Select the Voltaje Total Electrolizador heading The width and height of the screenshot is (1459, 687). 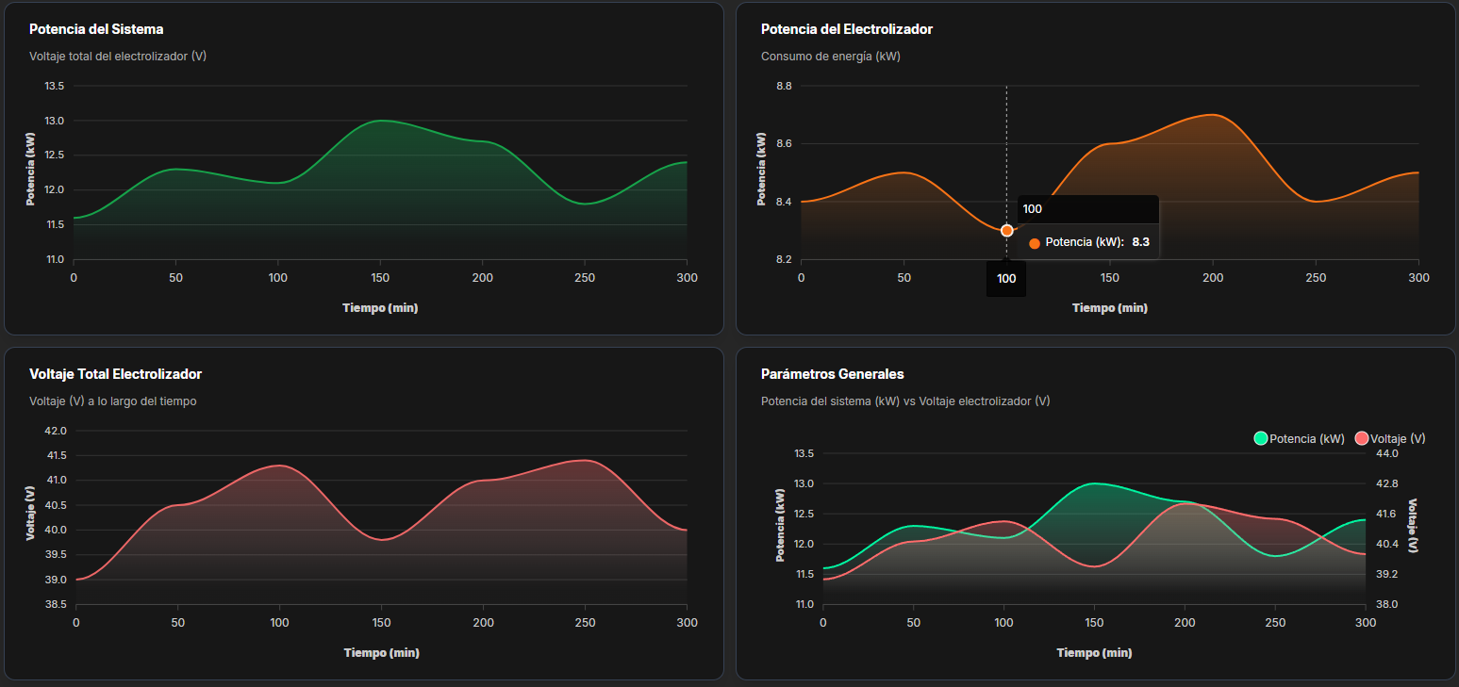115,374
